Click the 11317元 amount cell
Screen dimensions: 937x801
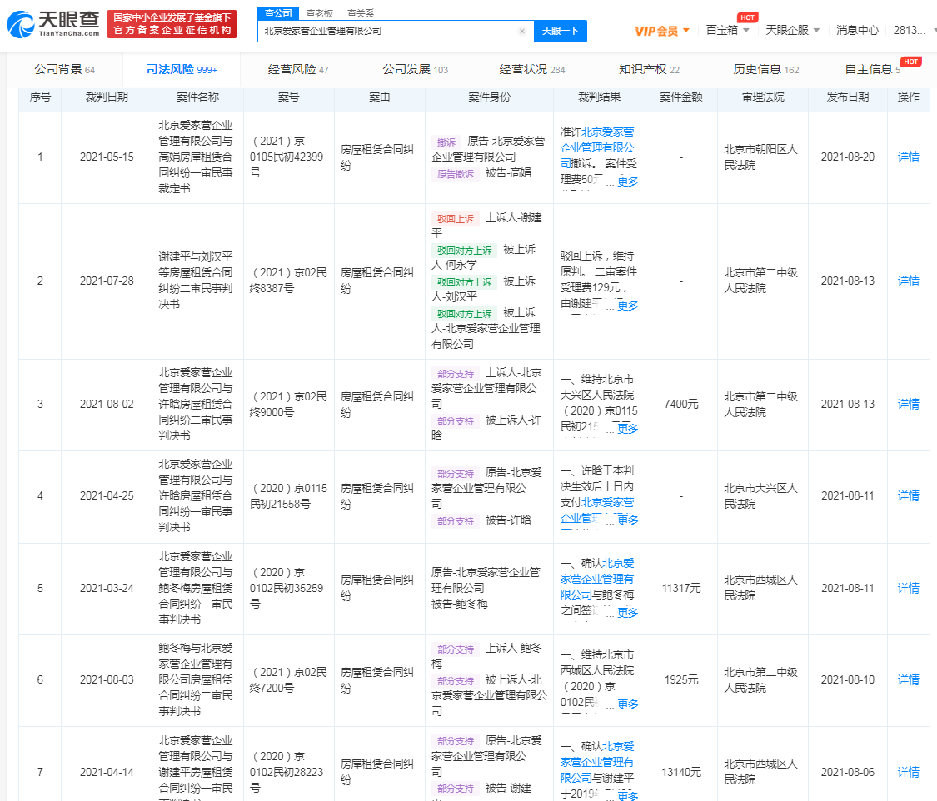click(681, 589)
